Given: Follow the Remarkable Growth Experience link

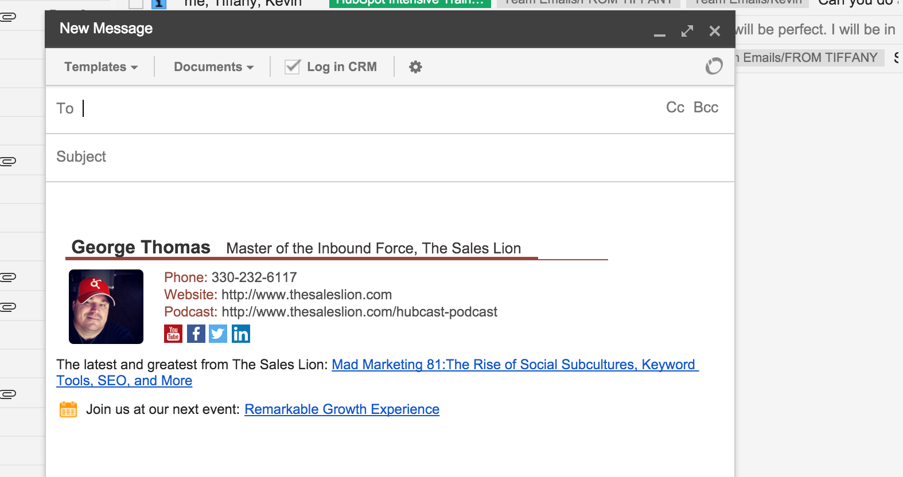Looking at the screenshot, I should (x=342, y=409).
